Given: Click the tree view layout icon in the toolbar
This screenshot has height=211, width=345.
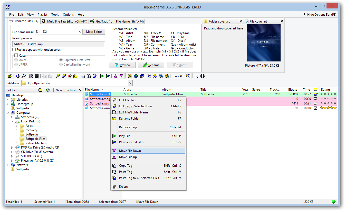Looking at the screenshot, I should [31, 76].
